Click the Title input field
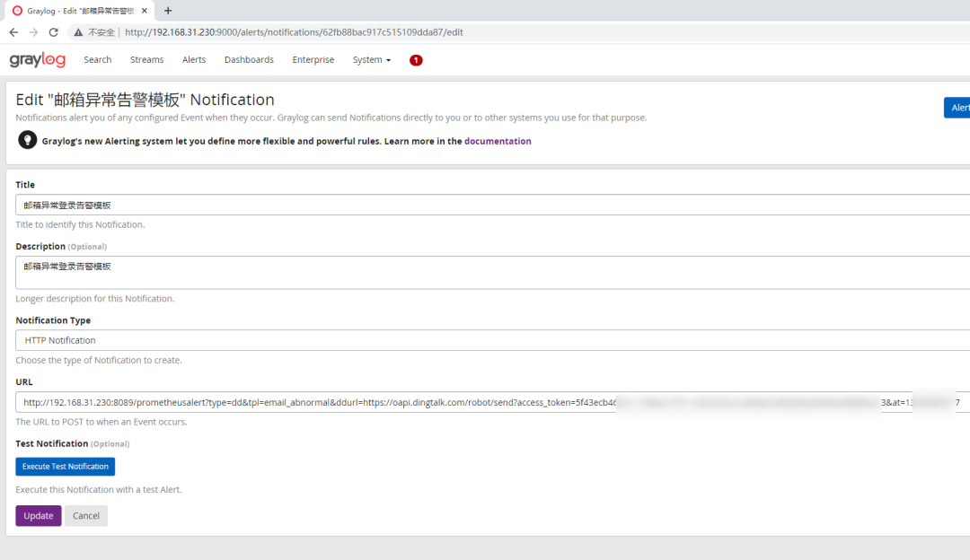Image resolution: width=970 pixels, height=560 pixels. click(x=492, y=205)
